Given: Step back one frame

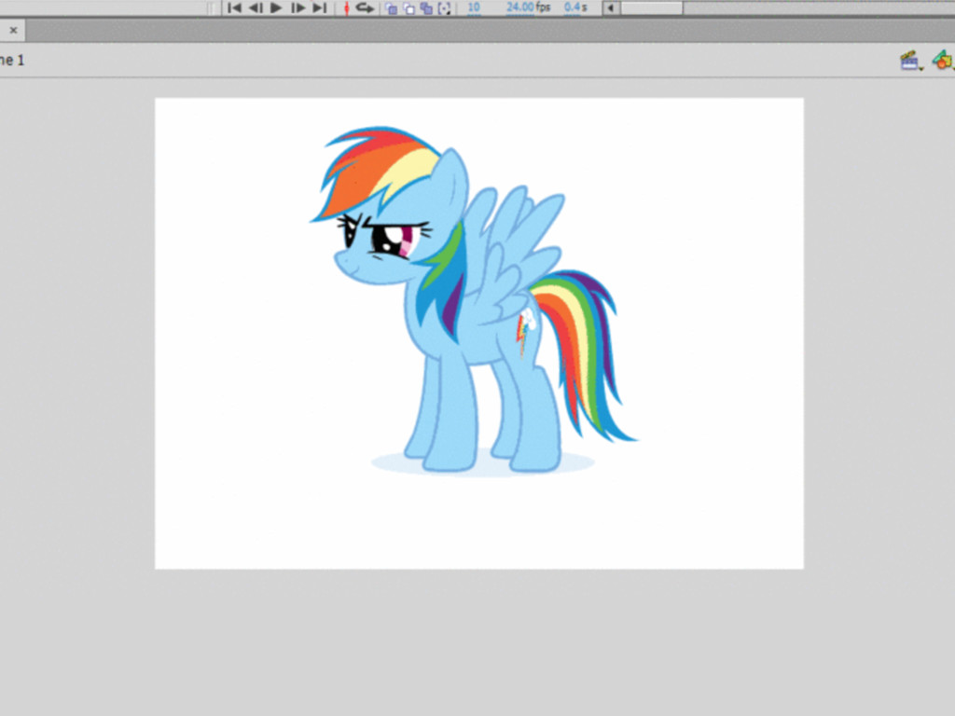Looking at the screenshot, I should pos(256,7).
